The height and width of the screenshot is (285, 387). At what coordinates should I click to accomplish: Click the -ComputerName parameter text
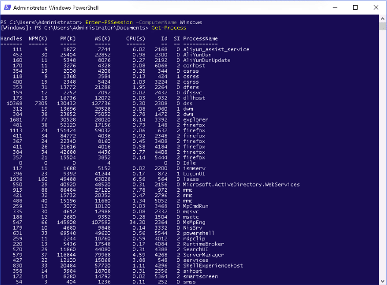[156, 22]
